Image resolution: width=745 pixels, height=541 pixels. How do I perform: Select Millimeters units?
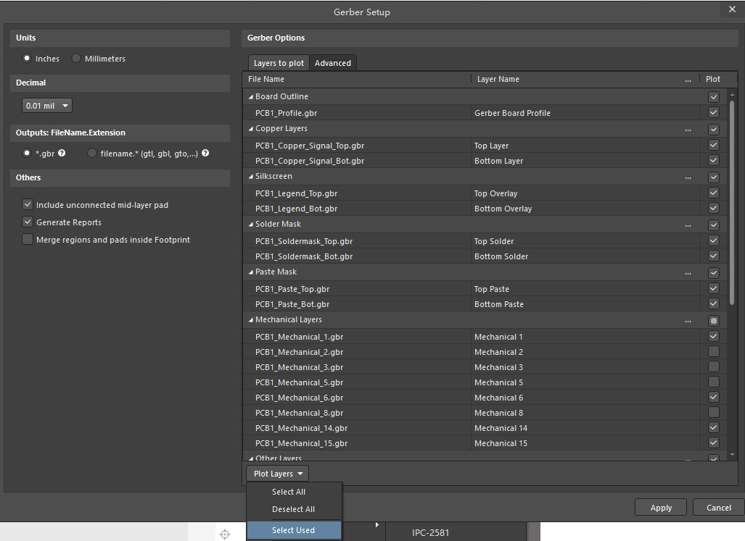pyautogui.click(x=76, y=59)
